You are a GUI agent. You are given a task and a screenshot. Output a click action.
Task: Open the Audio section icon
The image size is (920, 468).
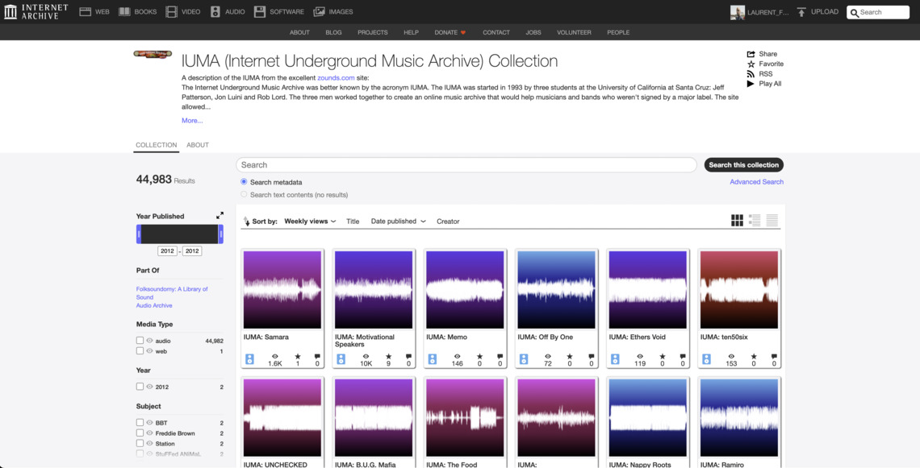point(215,12)
